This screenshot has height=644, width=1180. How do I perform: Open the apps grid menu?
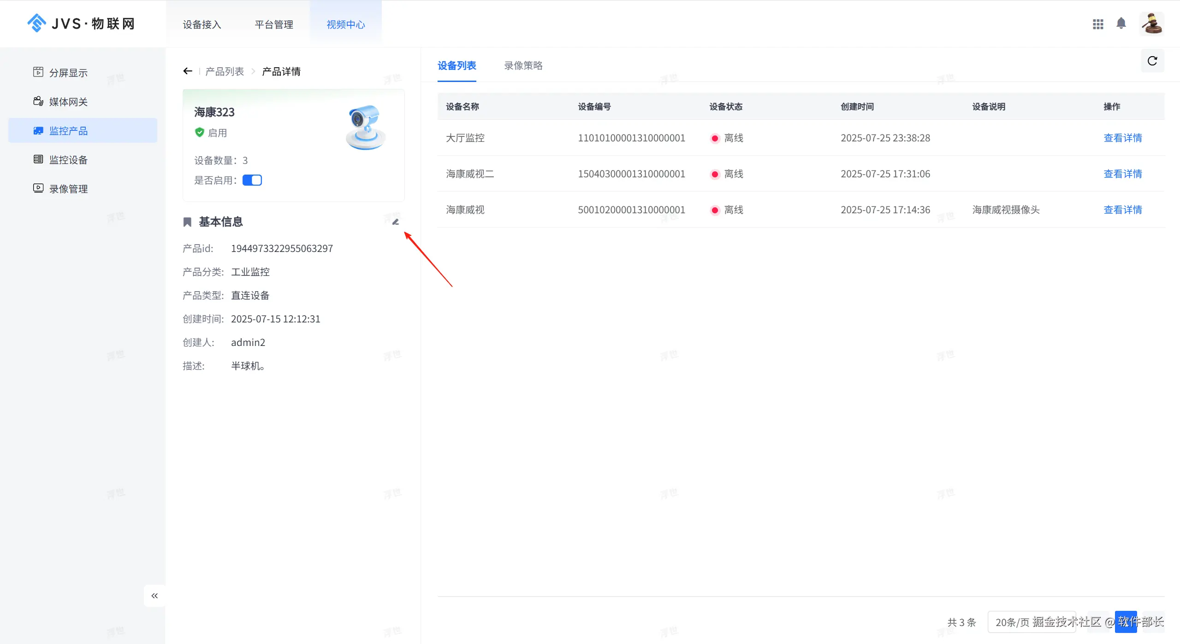[x=1098, y=24]
